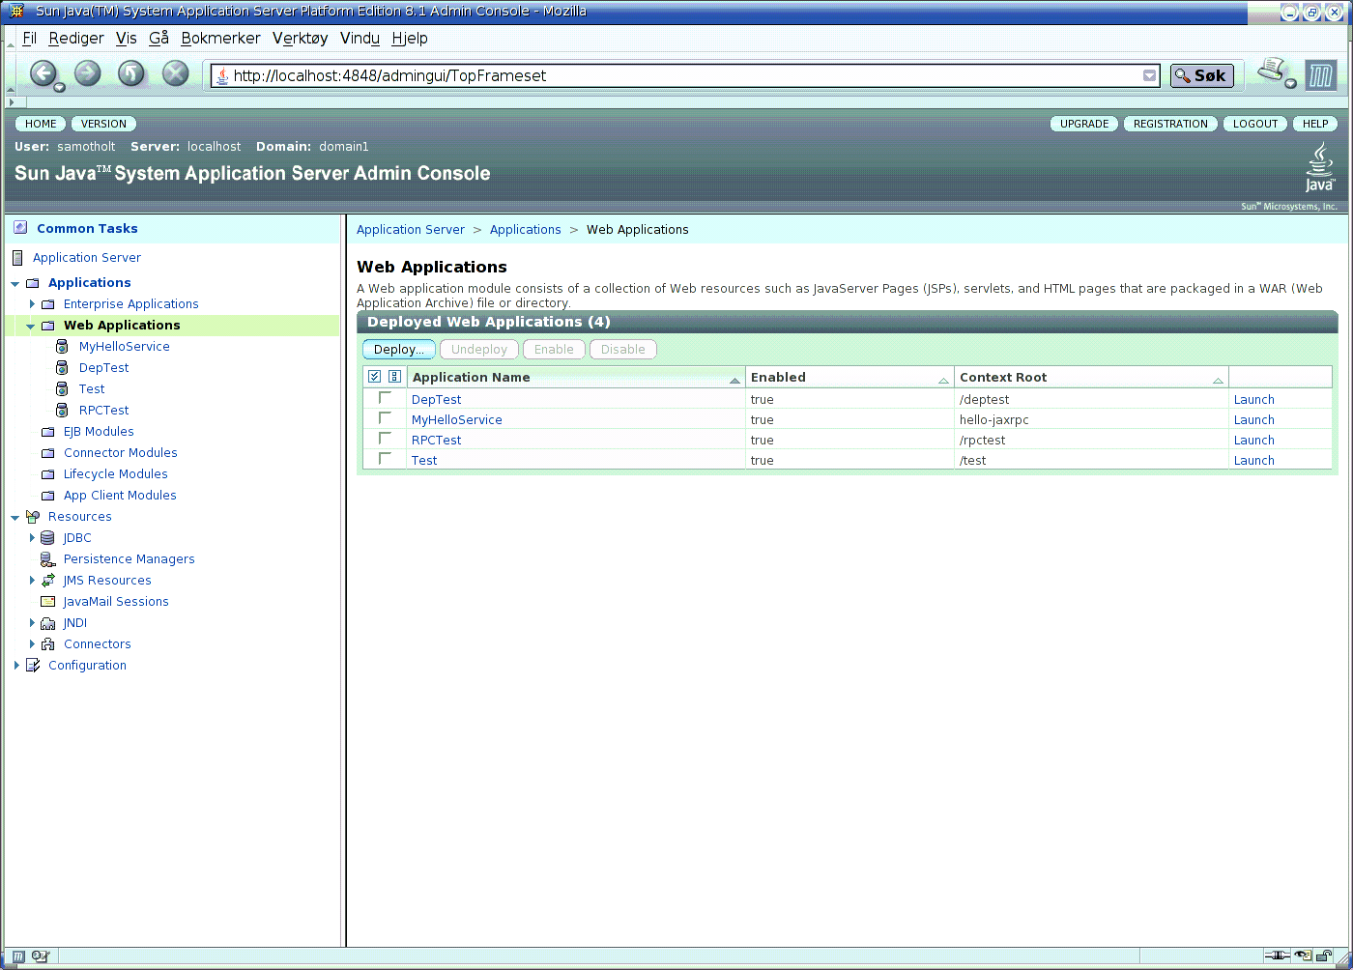Viewport: 1353px width, 970px height.
Task: Sort by Context Root column arrow
Action: point(1218,381)
